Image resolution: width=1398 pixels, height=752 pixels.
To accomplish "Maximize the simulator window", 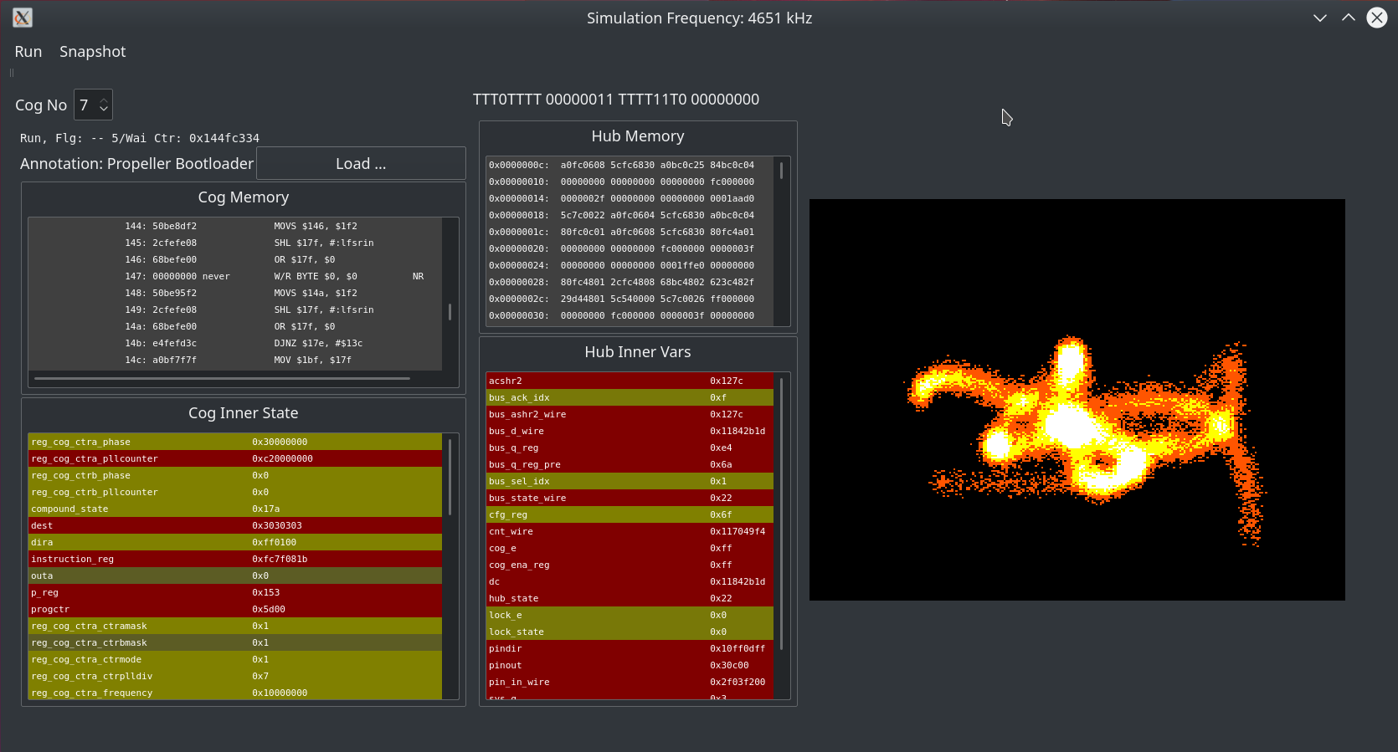I will click(x=1349, y=18).
